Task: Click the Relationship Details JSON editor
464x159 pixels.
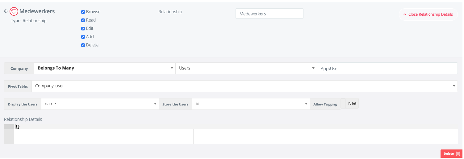Action: click(231, 134)
